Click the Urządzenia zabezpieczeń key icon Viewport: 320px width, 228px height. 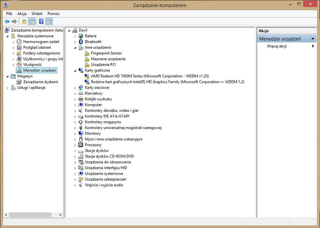[x=81, y=179]
